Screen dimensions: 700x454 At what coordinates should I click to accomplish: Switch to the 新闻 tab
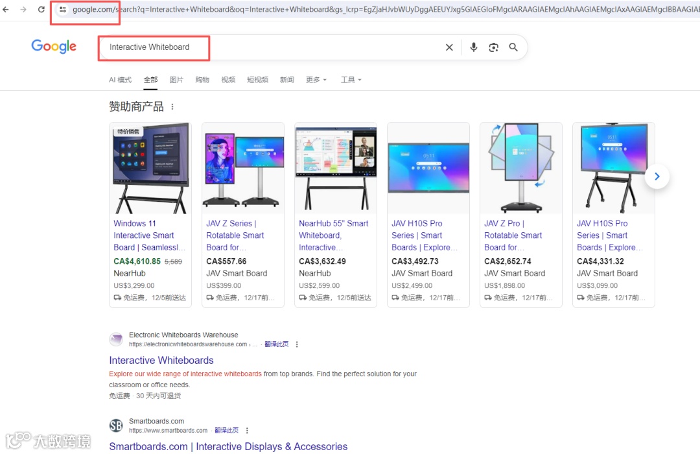[x=287, y=80]
